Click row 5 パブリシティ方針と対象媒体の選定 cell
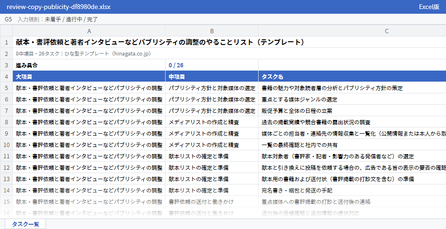The height and width of the screenshot is (229, 446). pos(212,88)
